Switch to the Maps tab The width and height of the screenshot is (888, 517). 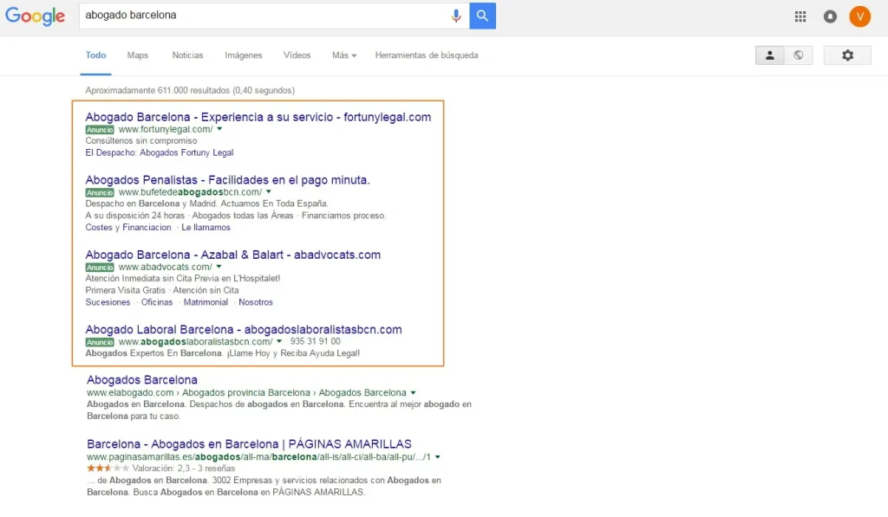(138, 55)
